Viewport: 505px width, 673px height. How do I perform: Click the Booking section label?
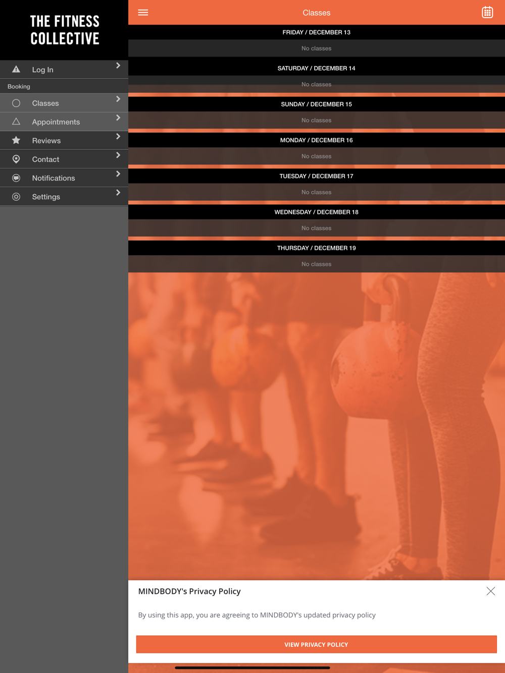[x=19, y=86]
